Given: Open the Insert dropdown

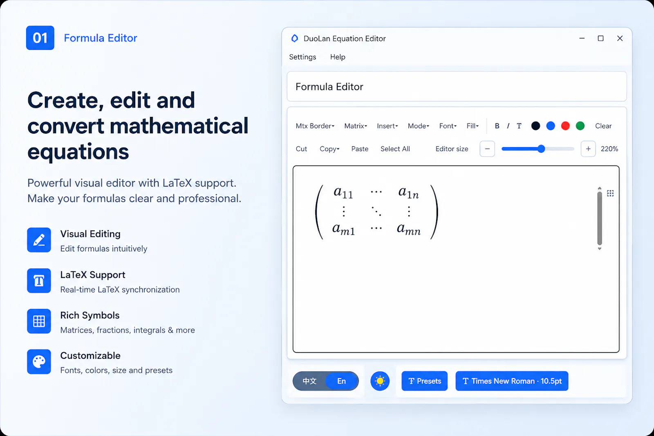Looking at the screenshot, I should 387,126.
